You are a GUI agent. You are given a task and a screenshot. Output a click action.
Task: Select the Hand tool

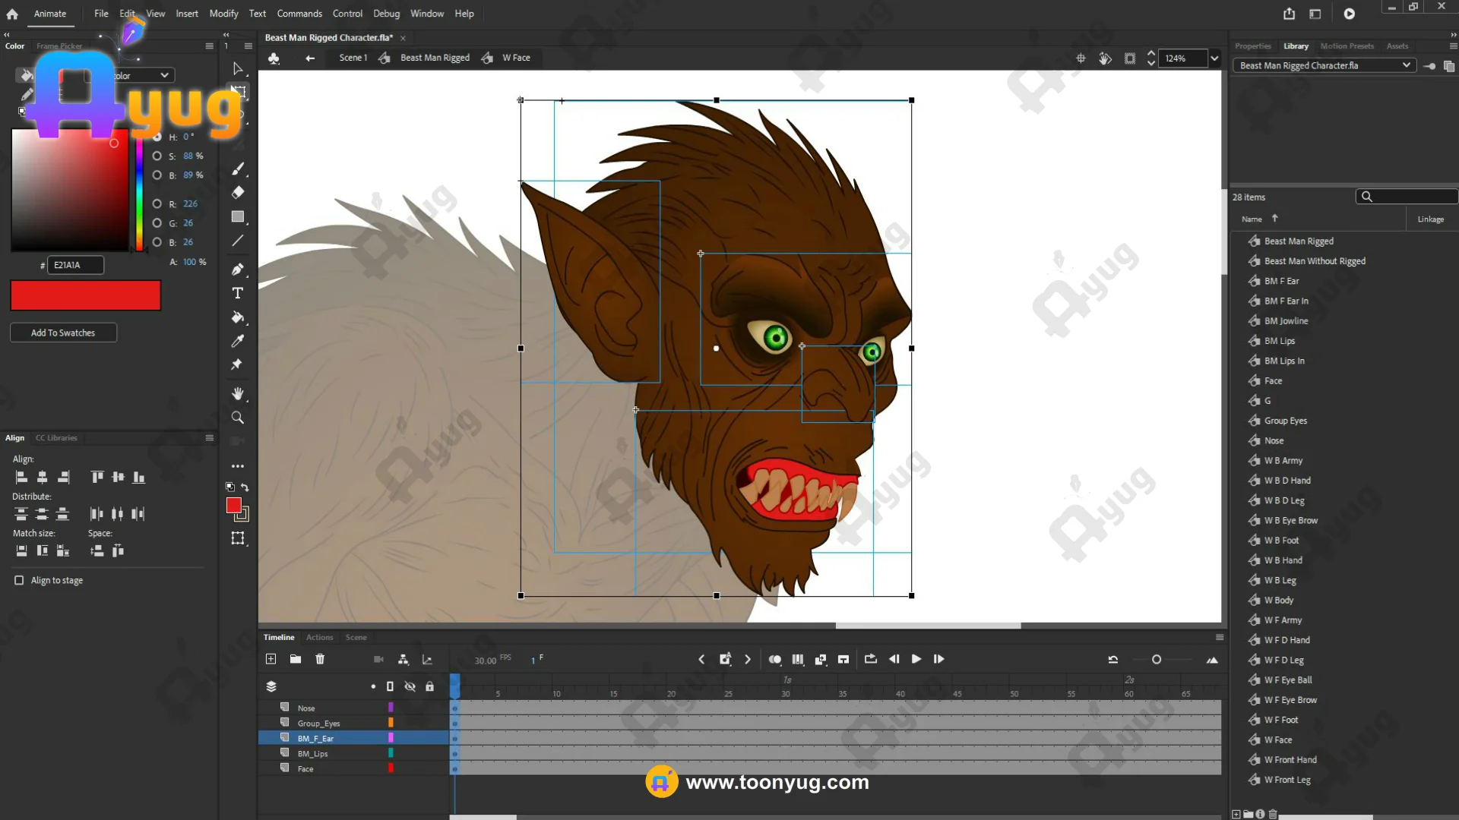click(238, 393)
